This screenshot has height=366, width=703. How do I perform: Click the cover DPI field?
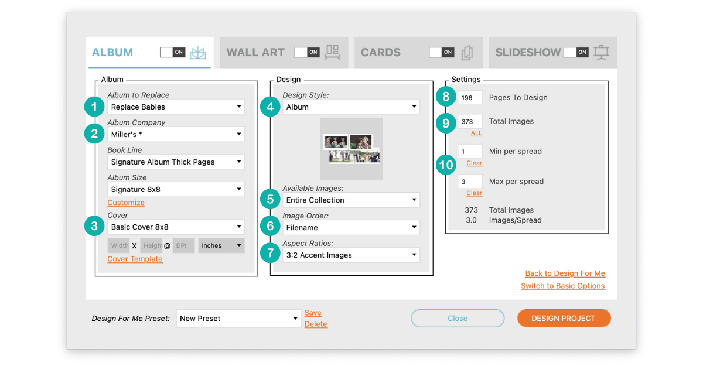[183, 245]
